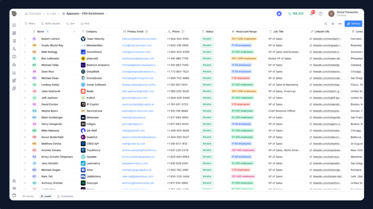The image size is (373, 209).
Task: Open the people search icon in sidebar
Action: pyautogui.click(x=14, y=49)
